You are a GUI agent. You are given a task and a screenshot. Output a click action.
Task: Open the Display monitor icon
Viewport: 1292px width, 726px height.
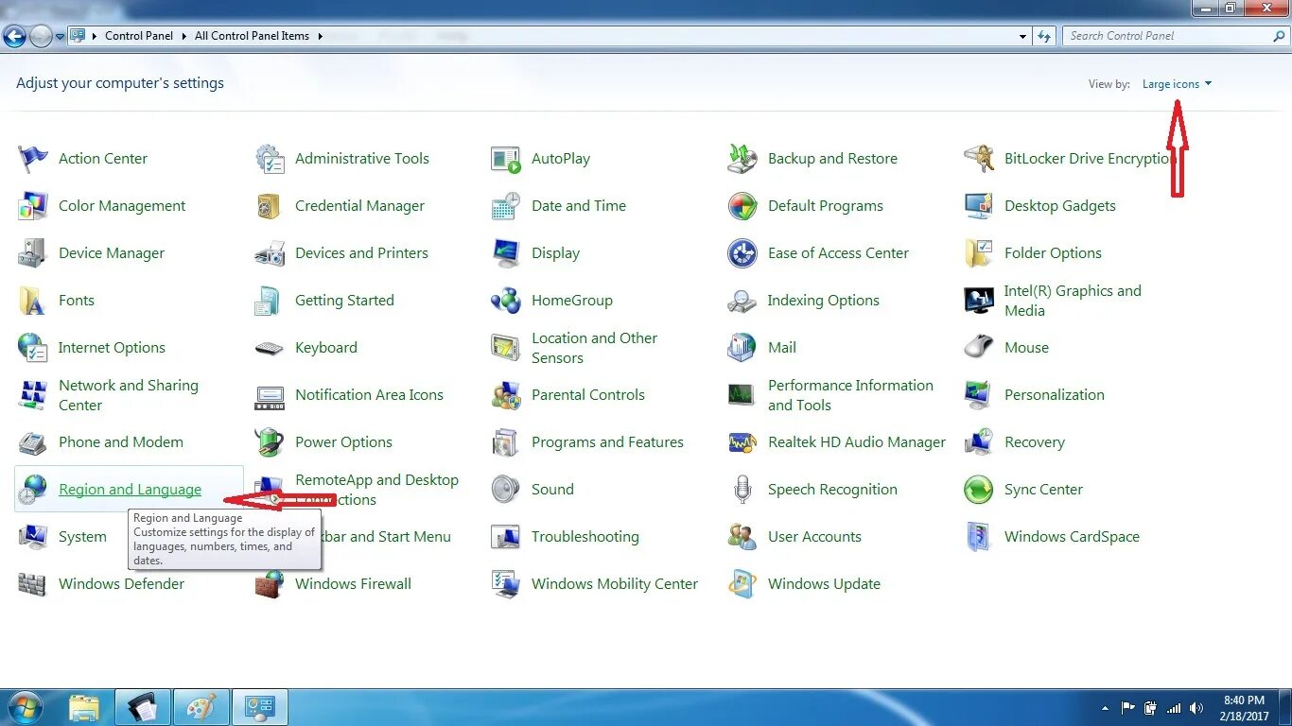506,253
